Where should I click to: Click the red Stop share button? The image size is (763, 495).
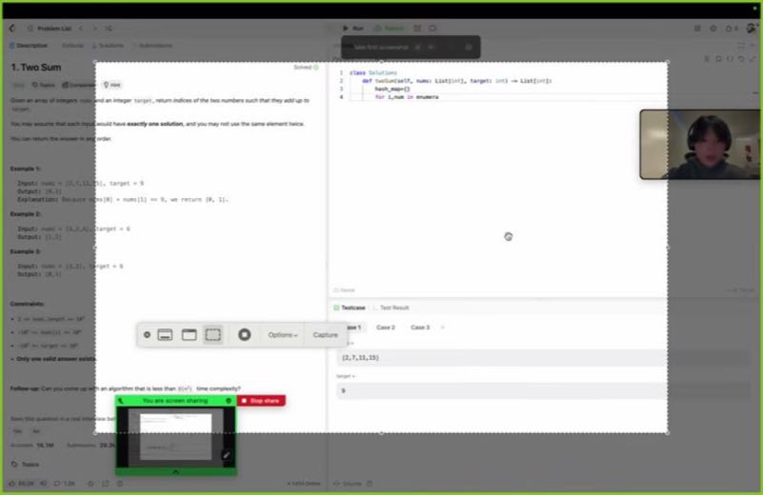(261, 401)
